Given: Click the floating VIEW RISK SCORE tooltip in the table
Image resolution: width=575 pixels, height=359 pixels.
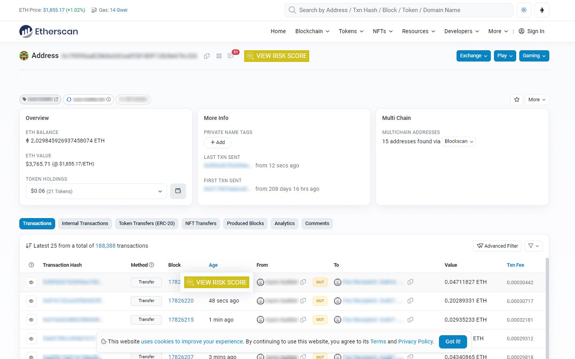Looking at the screenshot, I should point(217,282).
